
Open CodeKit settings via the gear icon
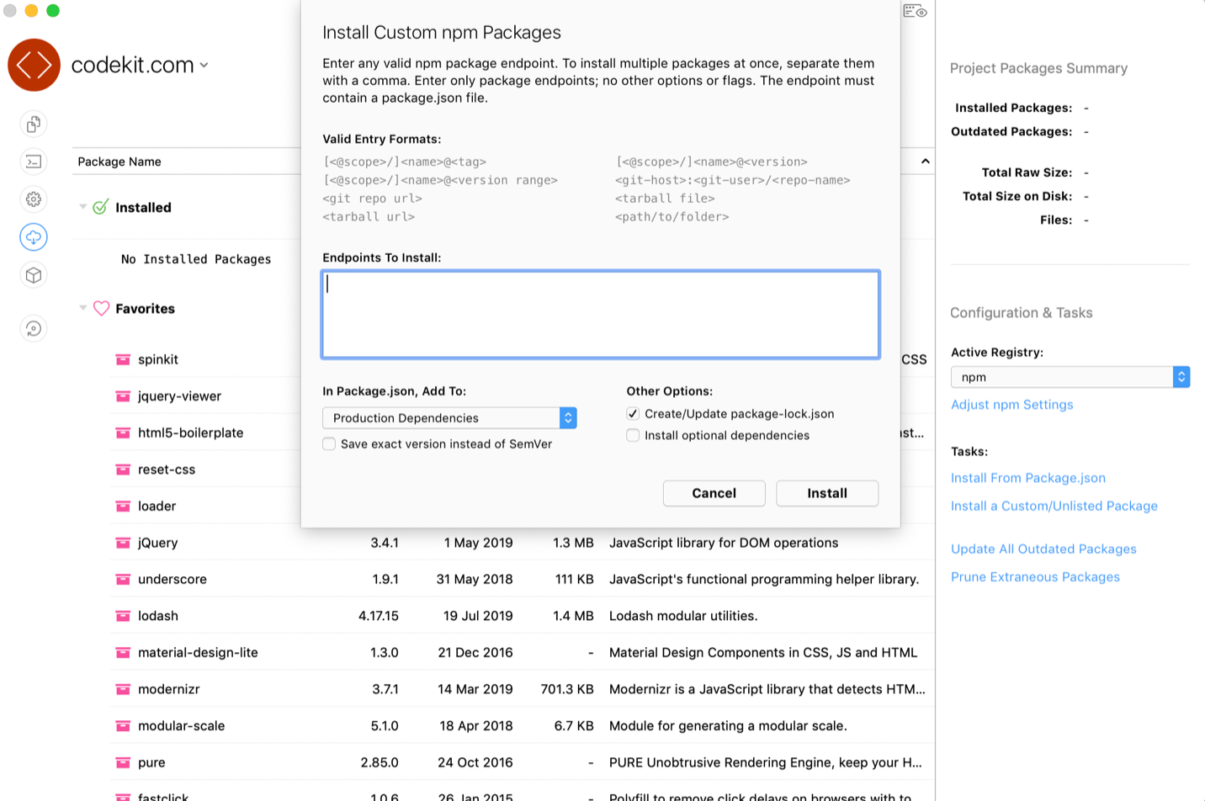(x=33, y=199)
